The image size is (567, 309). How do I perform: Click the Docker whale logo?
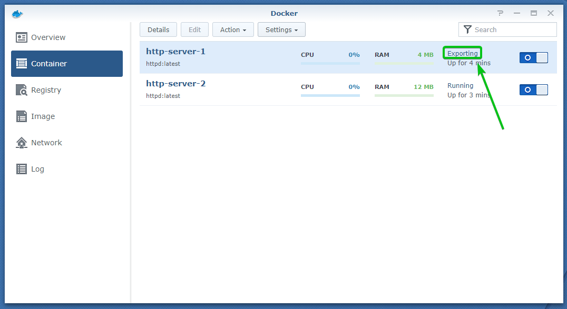click(17, 13)
